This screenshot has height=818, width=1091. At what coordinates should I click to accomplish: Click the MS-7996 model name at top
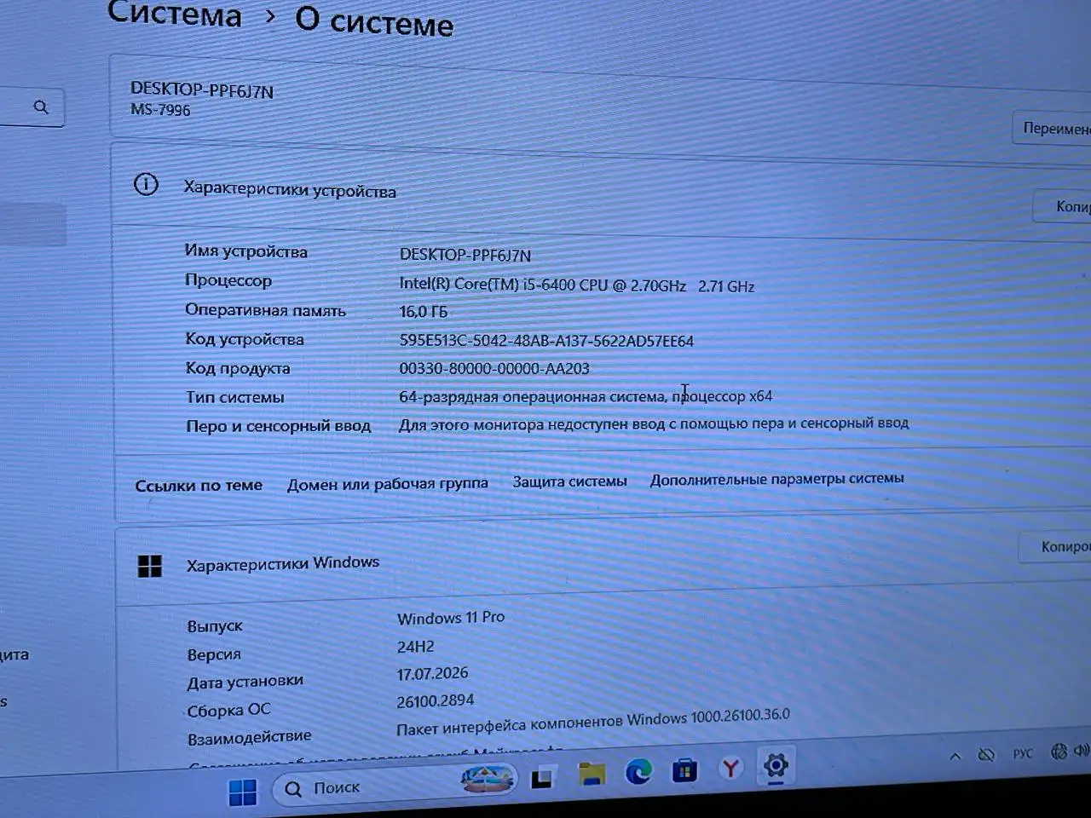(160, 110)
